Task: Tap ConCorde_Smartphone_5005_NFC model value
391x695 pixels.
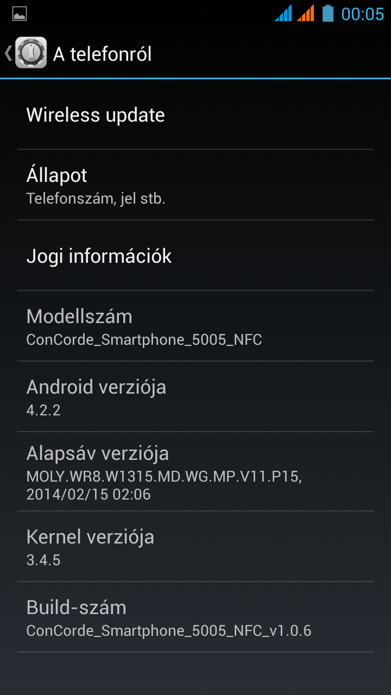Action: point(144,340)
